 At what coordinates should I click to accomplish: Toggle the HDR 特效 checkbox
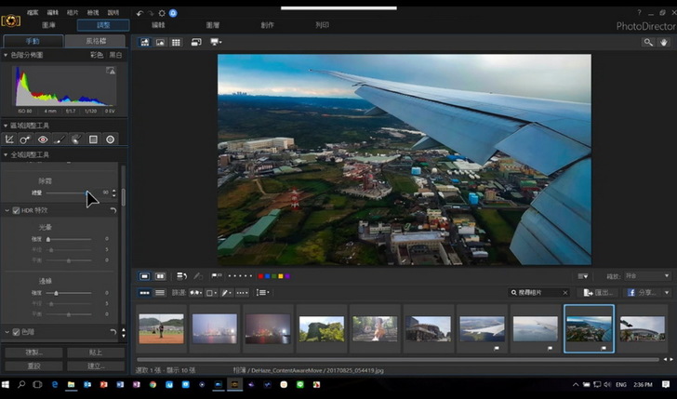17,210
